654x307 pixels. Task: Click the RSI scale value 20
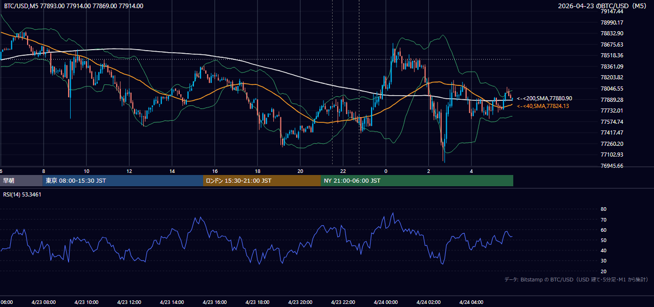(603, 271)
